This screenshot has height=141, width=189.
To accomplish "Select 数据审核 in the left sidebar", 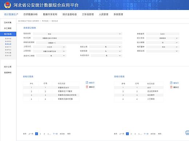I will point(8,73).
